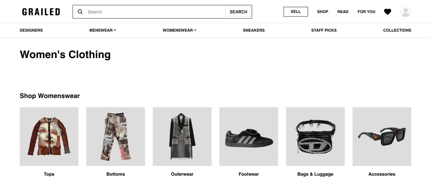
Task: Open favorites via the heart icon
Action: click(x=388, y=12)
